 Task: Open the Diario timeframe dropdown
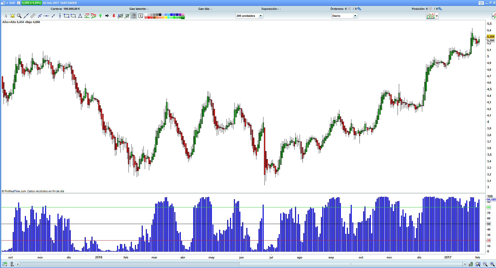(344, 16)
